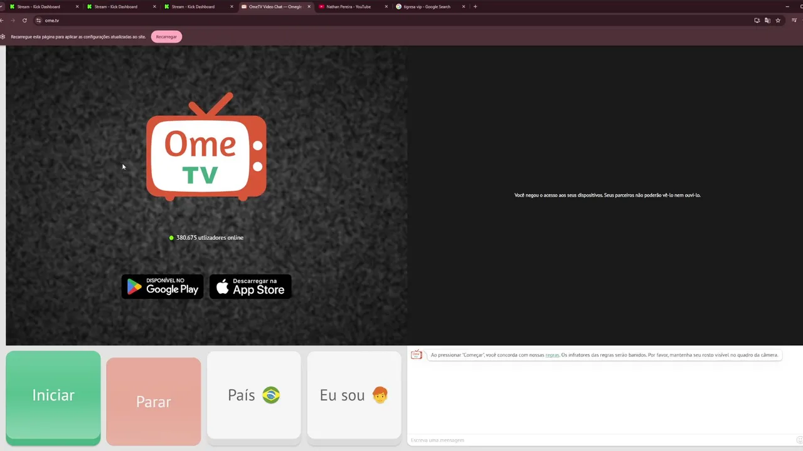
Task: Close the tigresa vip Google Search tab
Action: click(x=464, y=7)
